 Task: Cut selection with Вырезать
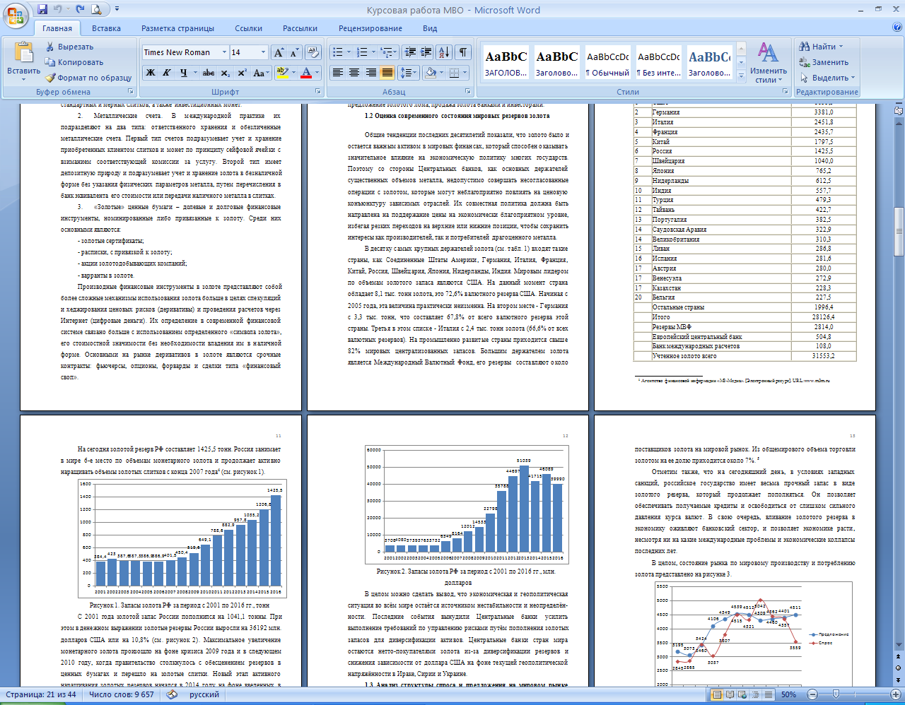(69, 47)
